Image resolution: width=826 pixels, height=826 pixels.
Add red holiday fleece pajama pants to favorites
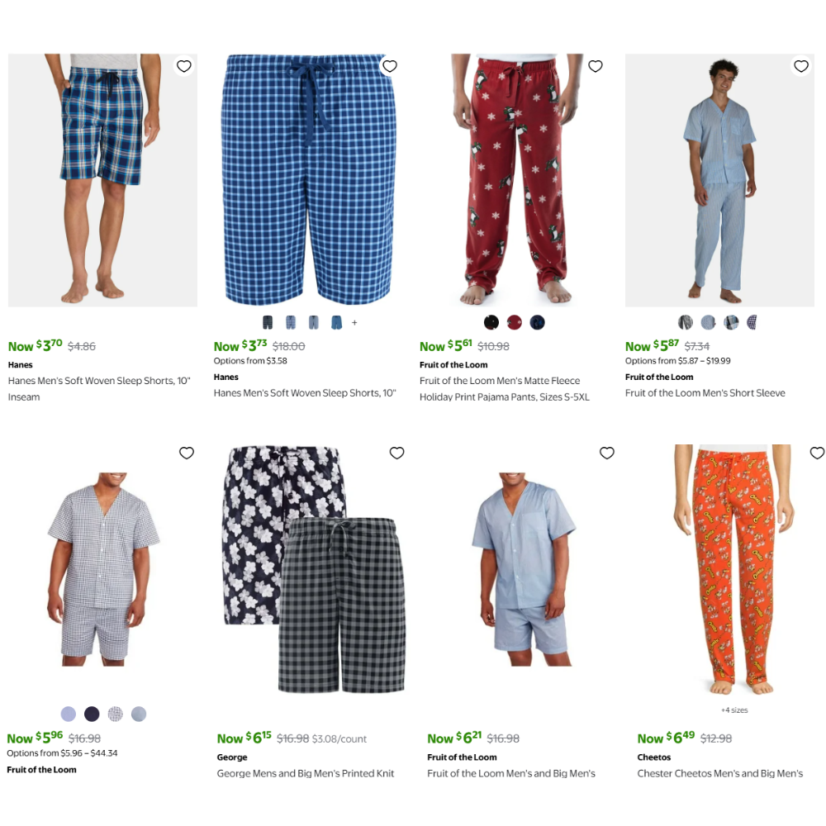pyautogui.click(x=596, y=66)
